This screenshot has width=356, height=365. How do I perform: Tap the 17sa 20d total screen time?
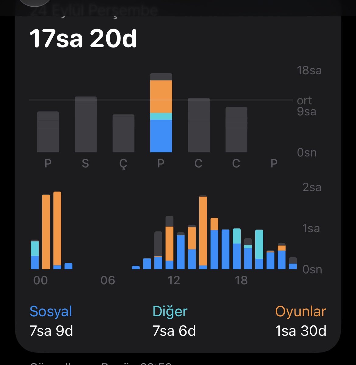click(x=83, y=38)
